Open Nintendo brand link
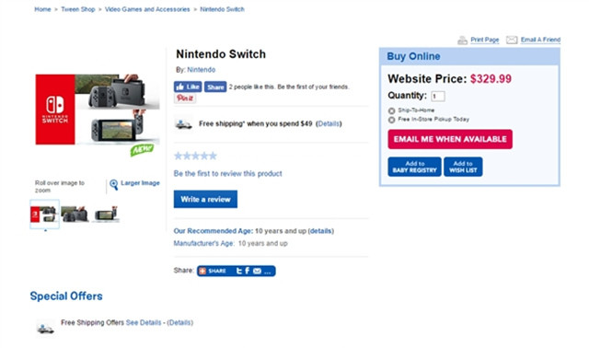Image resolution: width=589 pixels, height=348 pixels. click(202, 70)
